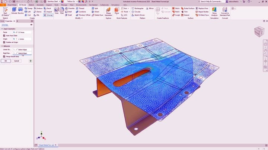Disable Merge Result Body option
268x150 pixels.
click(4, 56)
